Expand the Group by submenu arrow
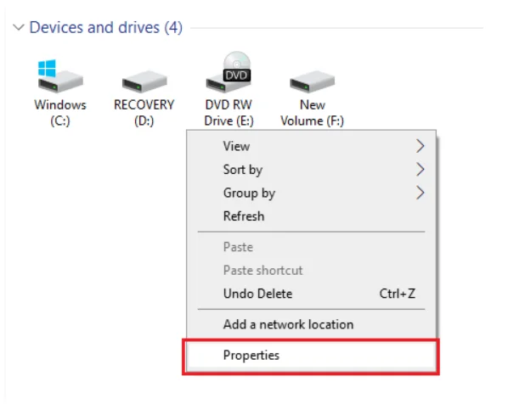508x409 pixels. click(x=421, y=193)
